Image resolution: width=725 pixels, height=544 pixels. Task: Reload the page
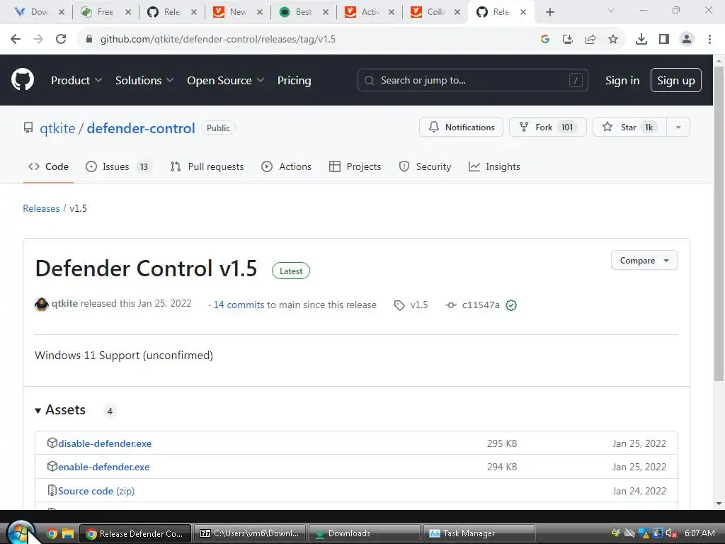[x=61, y=39]
